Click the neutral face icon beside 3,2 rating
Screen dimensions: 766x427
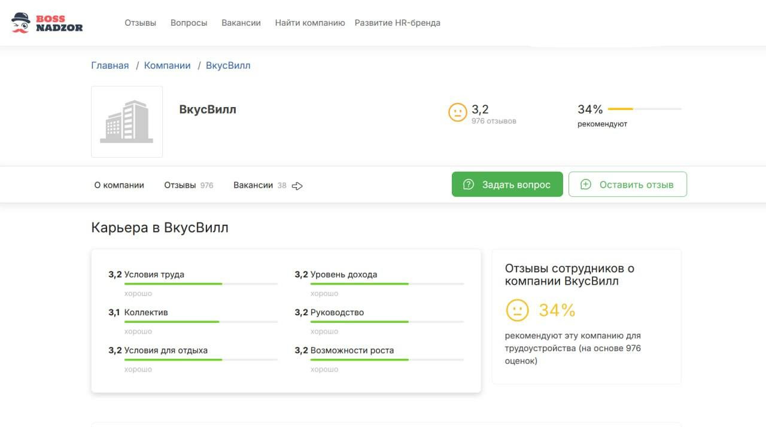[457, 112]
